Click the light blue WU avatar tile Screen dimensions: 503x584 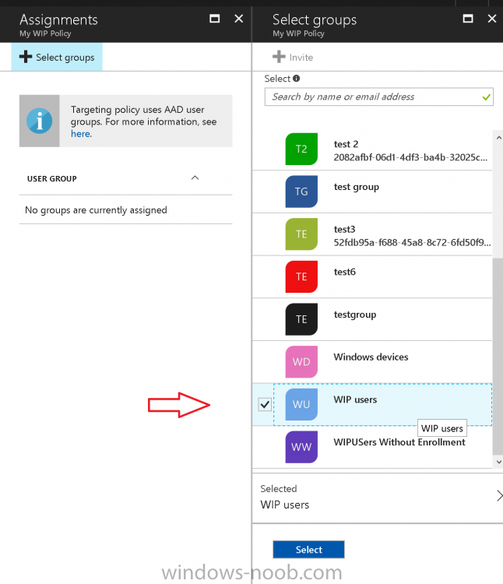[x=301, y=404]
